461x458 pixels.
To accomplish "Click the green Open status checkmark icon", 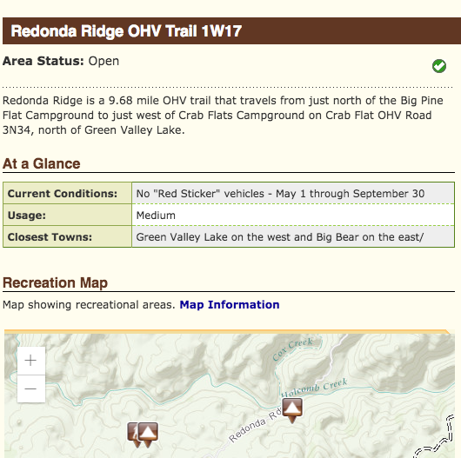I will (x=439, y=66).
